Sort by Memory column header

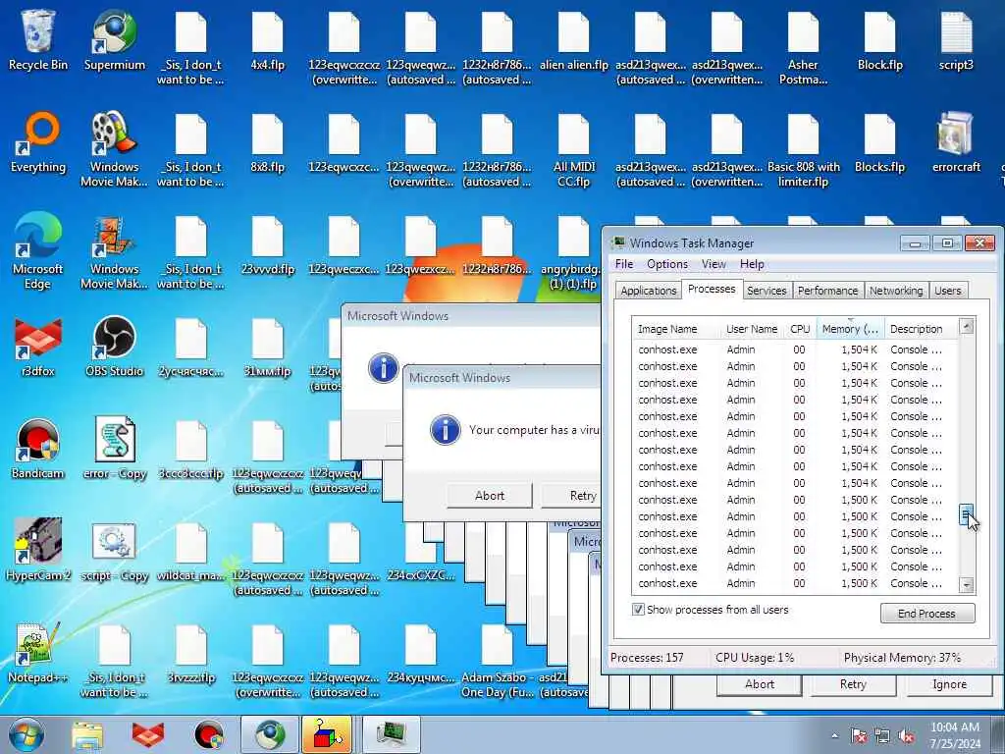pos(850,329)
